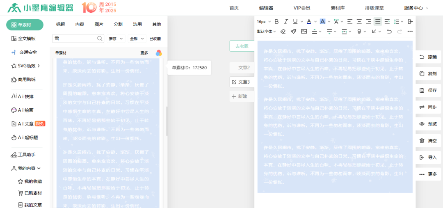Click the toolbar undo arrow
The width and height of the screenshot is (443, 208).
pyautogui.click(x=389, y=32)
